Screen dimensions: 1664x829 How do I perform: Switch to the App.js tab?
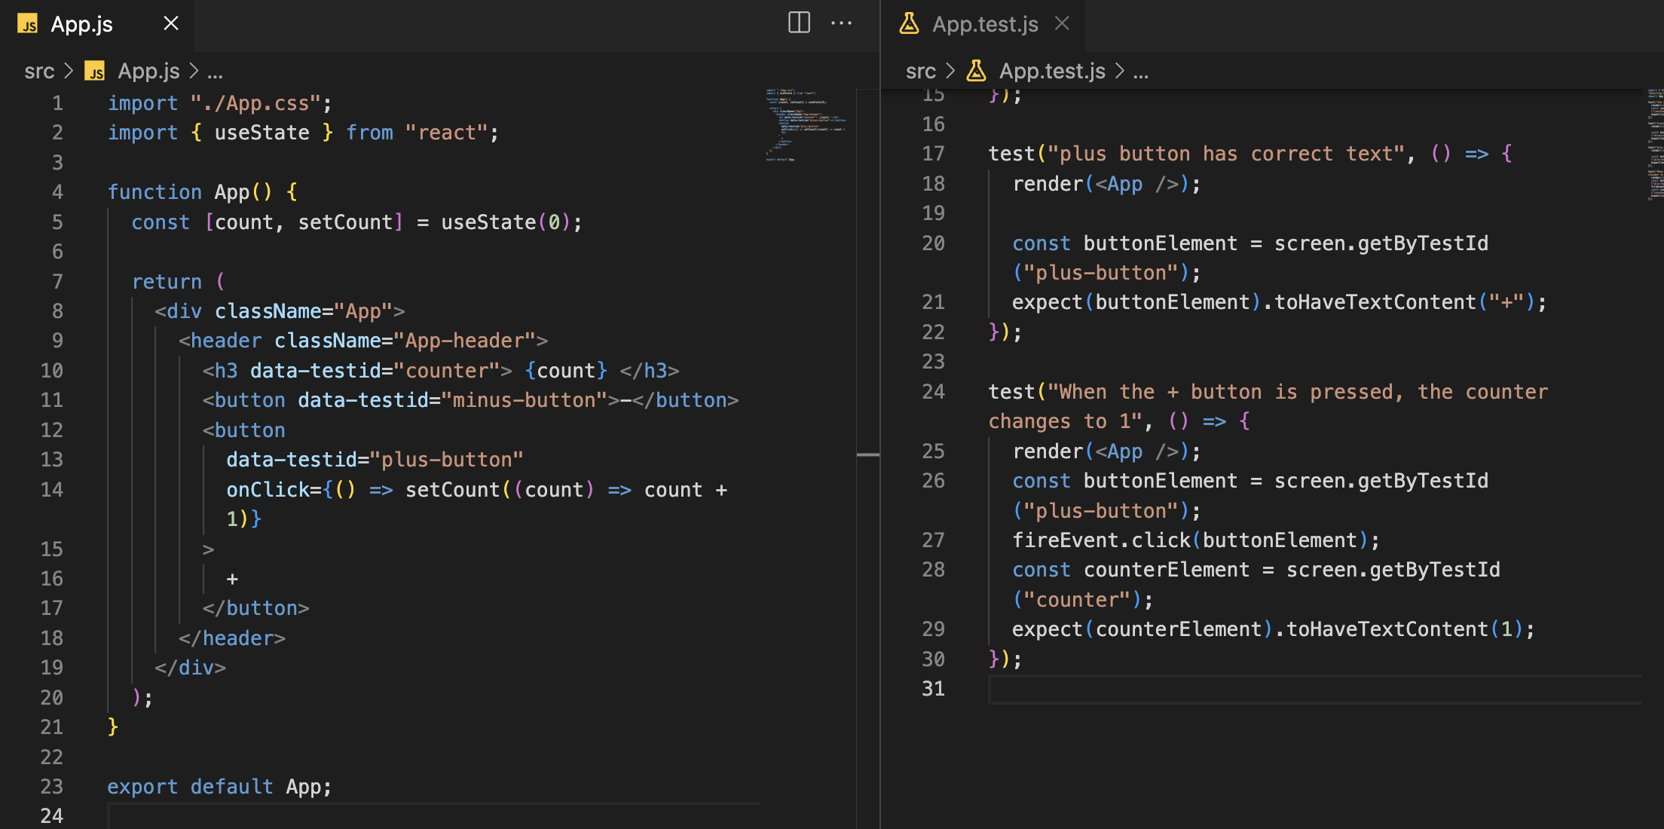pyautogui.click(x=81, y=24)
